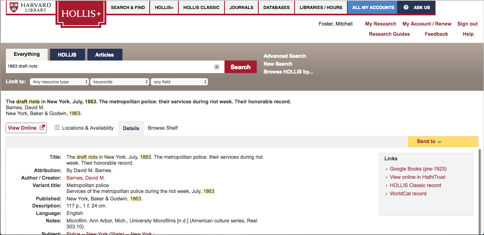Click the View Online button
Screen dimensions: 484x235
(26, 128)
